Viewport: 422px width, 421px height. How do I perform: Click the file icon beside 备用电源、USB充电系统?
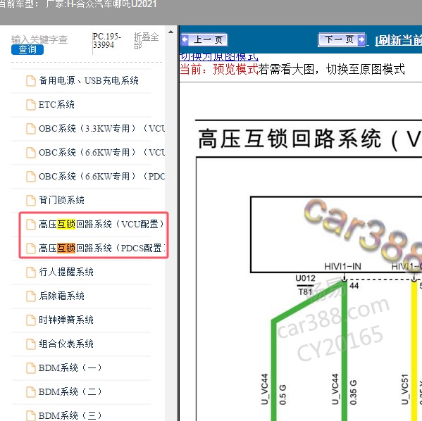point(31,81)
